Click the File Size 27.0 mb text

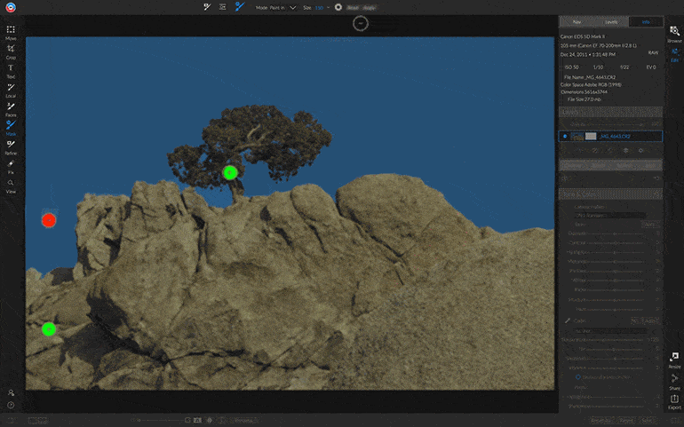click(584, 99)
